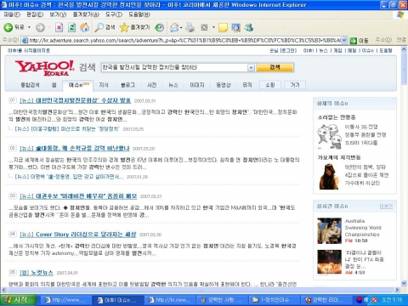Screen dimensions: 408x306
Task: Go to the Home page icon
Action: (84, 27)
